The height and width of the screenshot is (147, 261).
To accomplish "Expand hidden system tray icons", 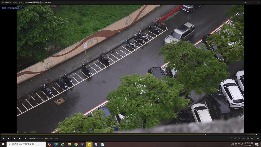I will click(x=229, y=144).
